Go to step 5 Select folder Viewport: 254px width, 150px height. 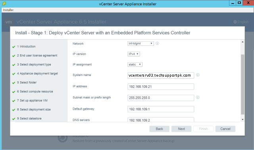click(27, 83)
